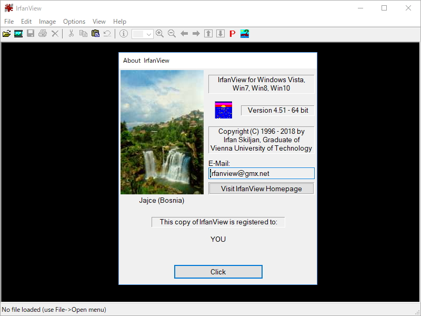The height and width of the screenshot is (316, 421).
Task: Open the Options menu
Action: point(74,22)
